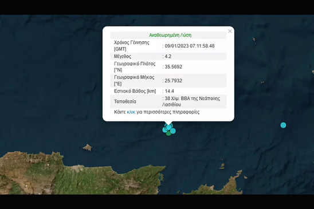314x209 pixels.
Task: Click the Μέγεθος row label
Action: point(123,56)
